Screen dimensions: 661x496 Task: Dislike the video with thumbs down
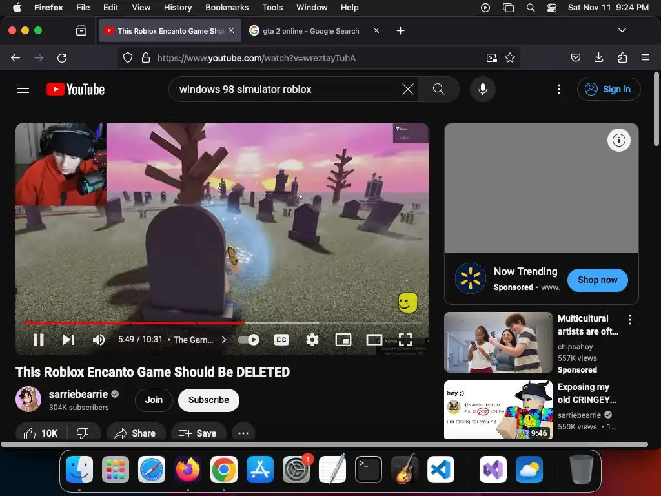tap(83, 433)
